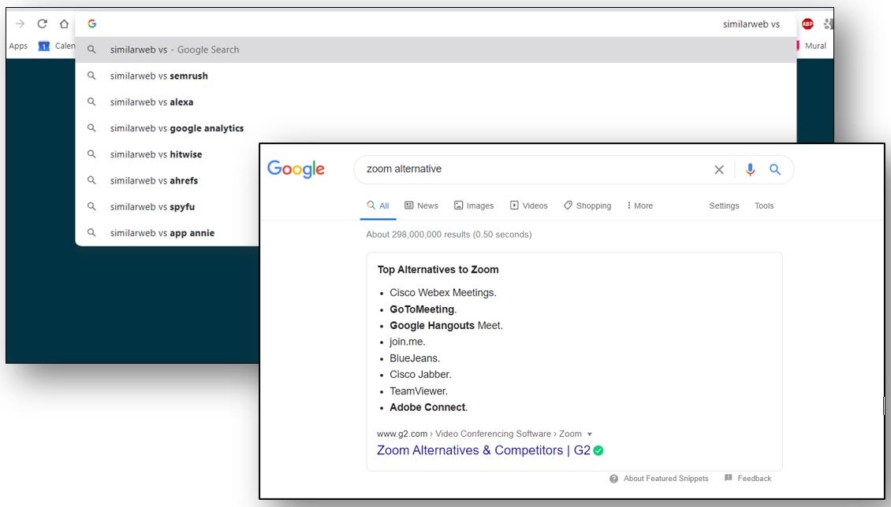Viewport: 891px width, 507px height.
Task: Select suggestion 'similarweb vs alexa'
Action: coord(436,102)
